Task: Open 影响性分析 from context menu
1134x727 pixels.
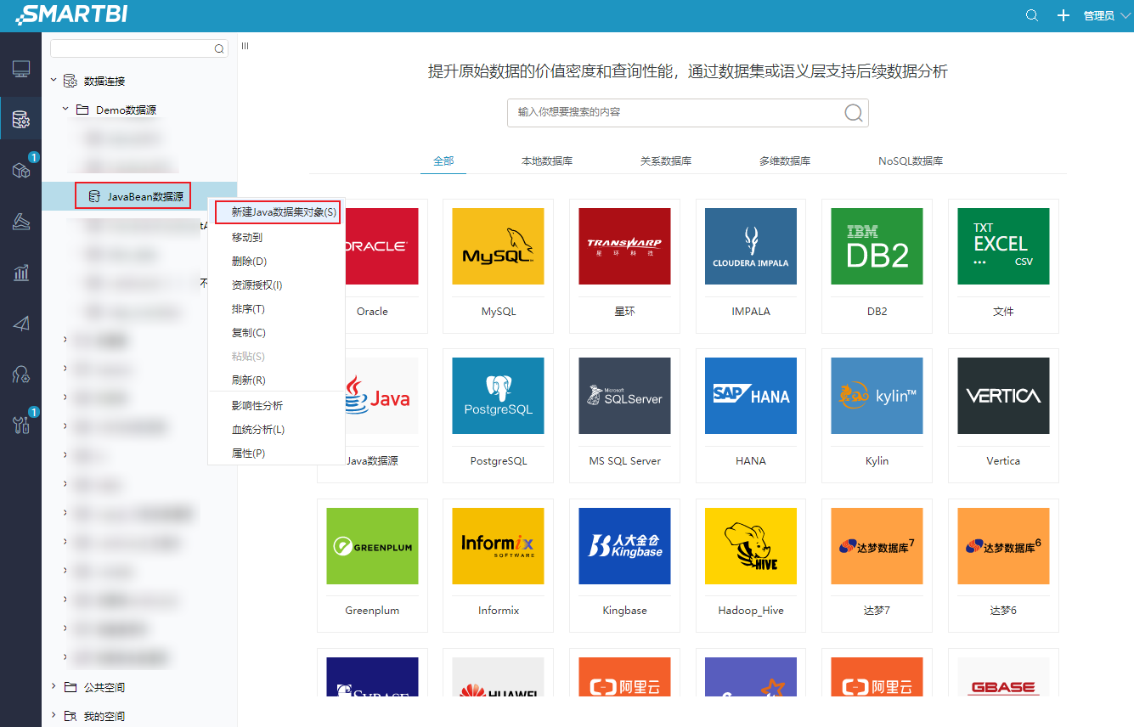Action: (277, 406)
